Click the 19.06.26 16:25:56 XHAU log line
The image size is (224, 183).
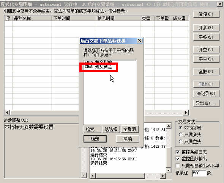click(114, 159)
